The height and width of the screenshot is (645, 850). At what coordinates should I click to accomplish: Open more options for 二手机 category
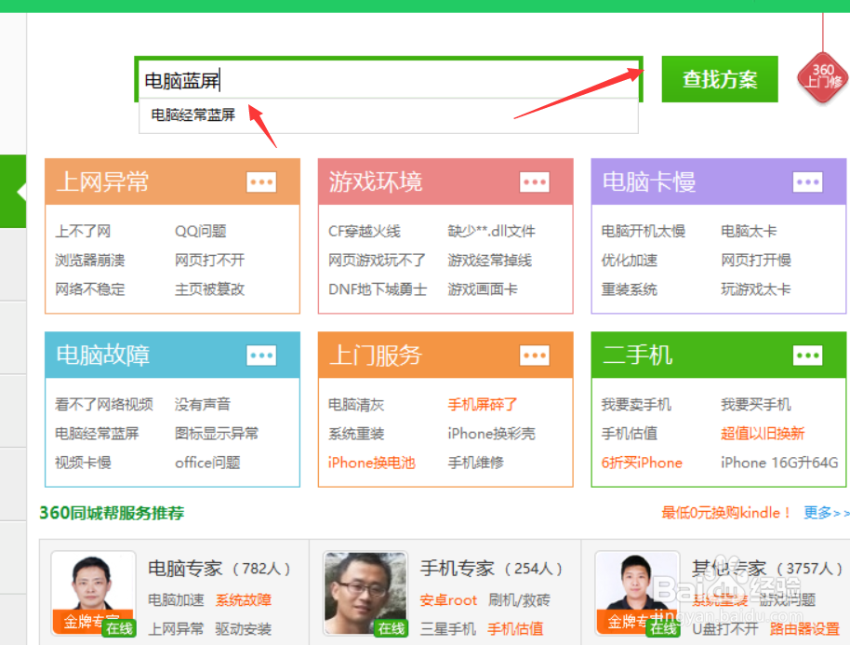[x=807, y=356]
